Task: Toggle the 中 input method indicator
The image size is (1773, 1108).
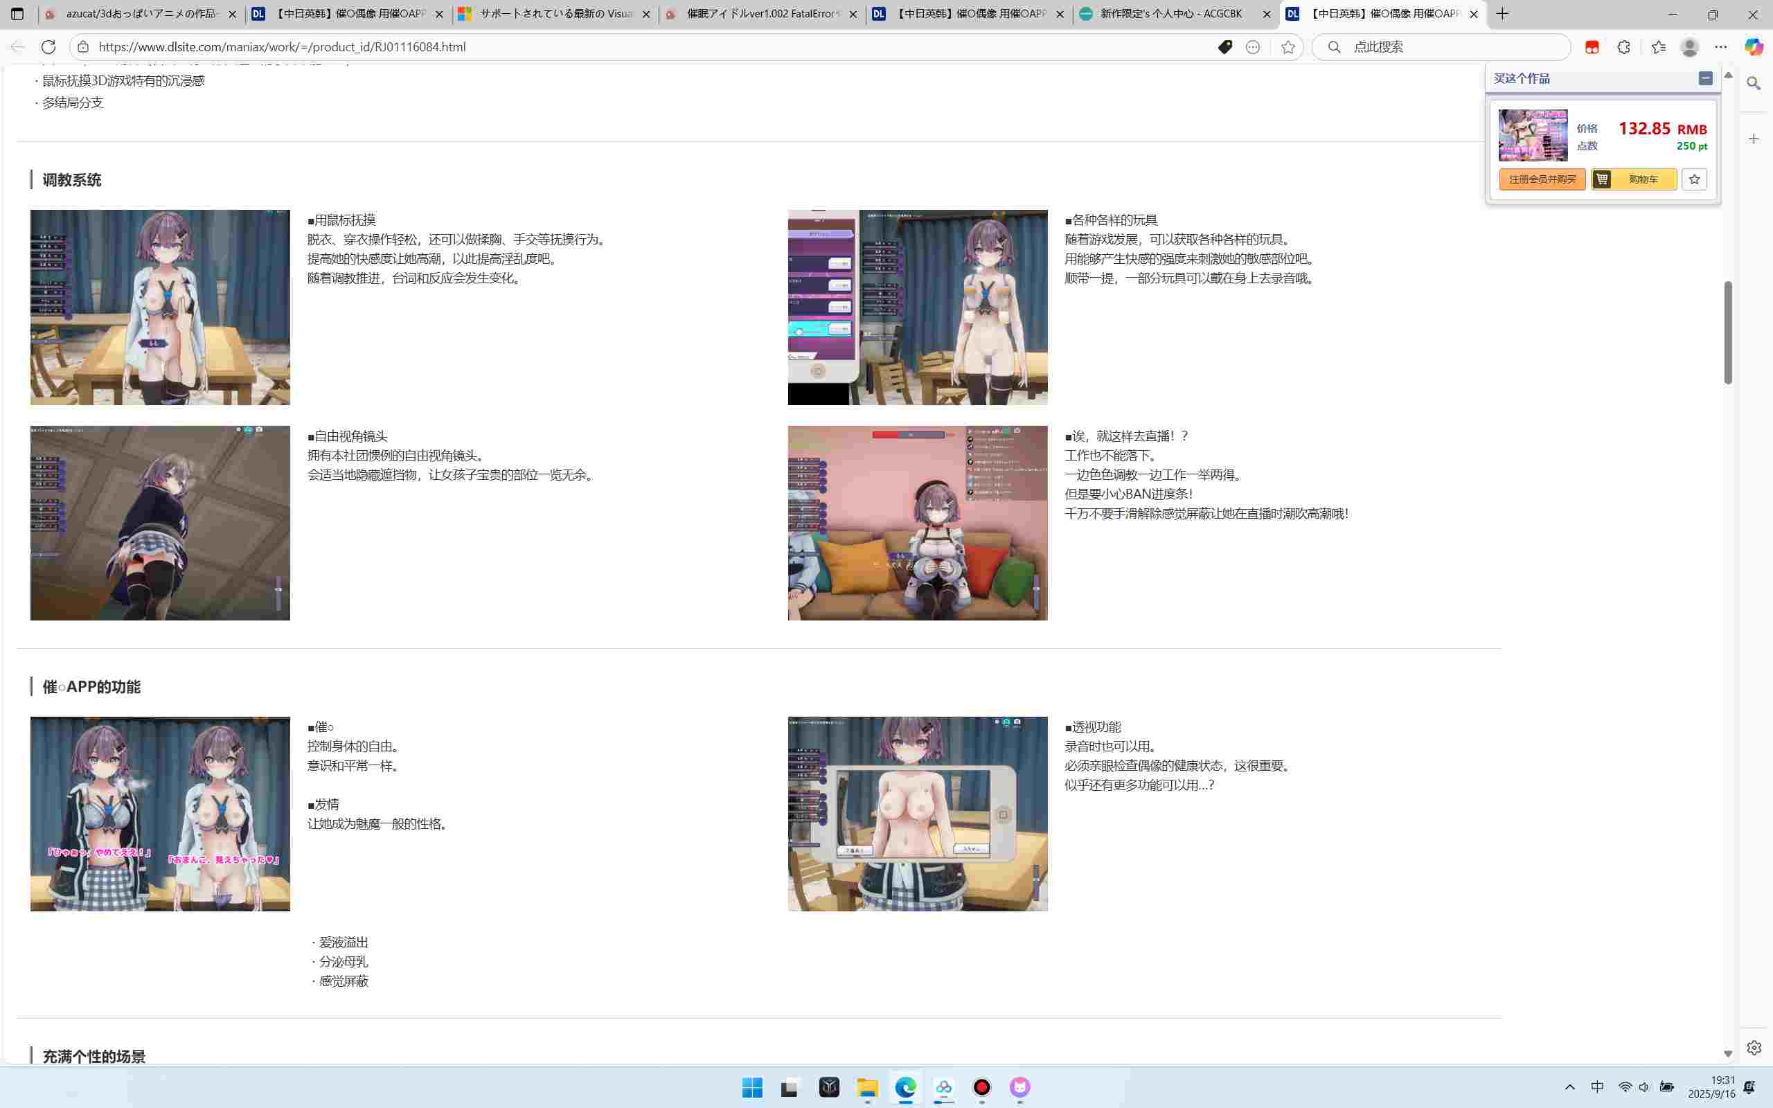Action: 1598,1087
